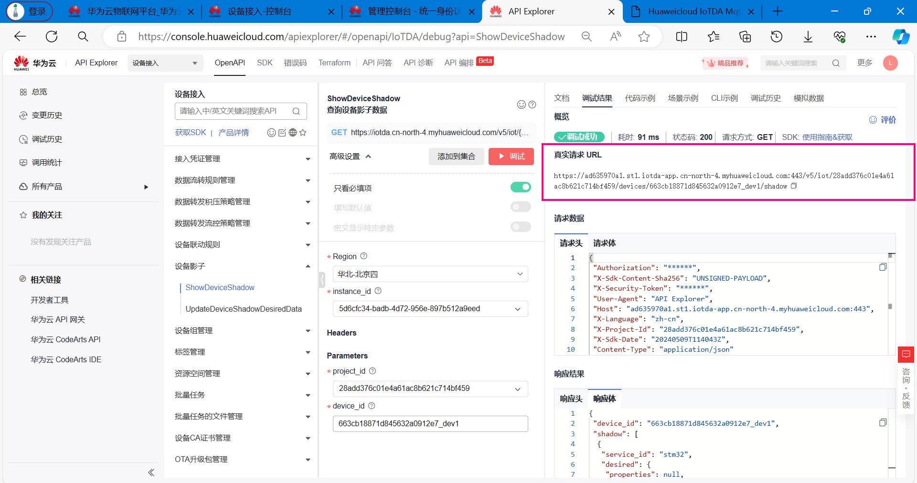Collapse the left sidebar with double-chevron
Viewport: 917px width, 483px height.
point(151,472)
